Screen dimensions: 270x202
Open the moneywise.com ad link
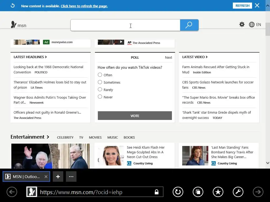[x=62, y=42]
